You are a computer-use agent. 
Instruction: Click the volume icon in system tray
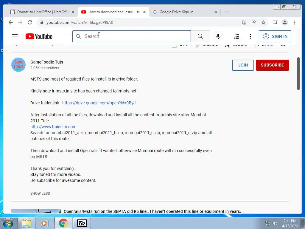[275, 223]
